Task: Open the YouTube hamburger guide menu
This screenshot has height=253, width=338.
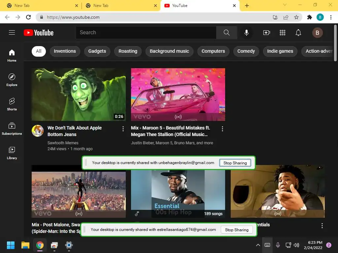Action: click(x=12, y=33)
